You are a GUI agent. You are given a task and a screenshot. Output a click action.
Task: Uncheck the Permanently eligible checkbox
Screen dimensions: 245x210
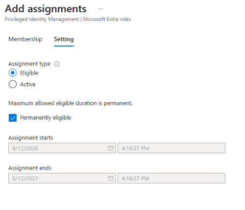[x=13, y=118]
